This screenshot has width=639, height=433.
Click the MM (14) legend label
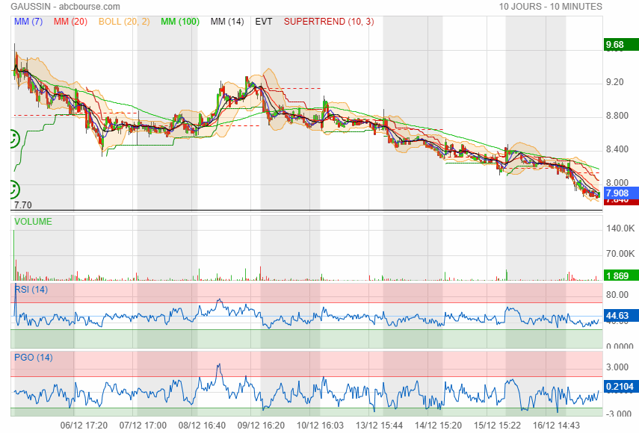click(x=227, y=22)
